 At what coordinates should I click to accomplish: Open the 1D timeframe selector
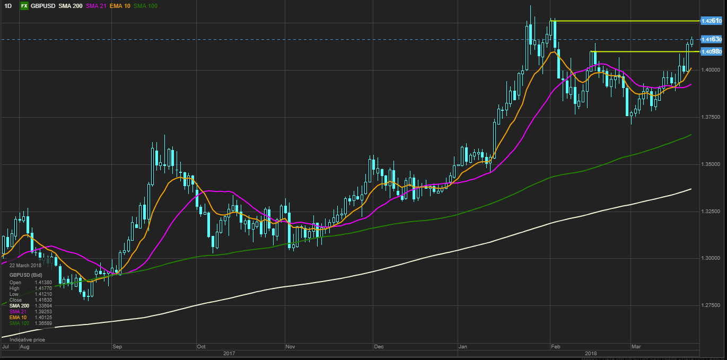(x=8, y=6)
